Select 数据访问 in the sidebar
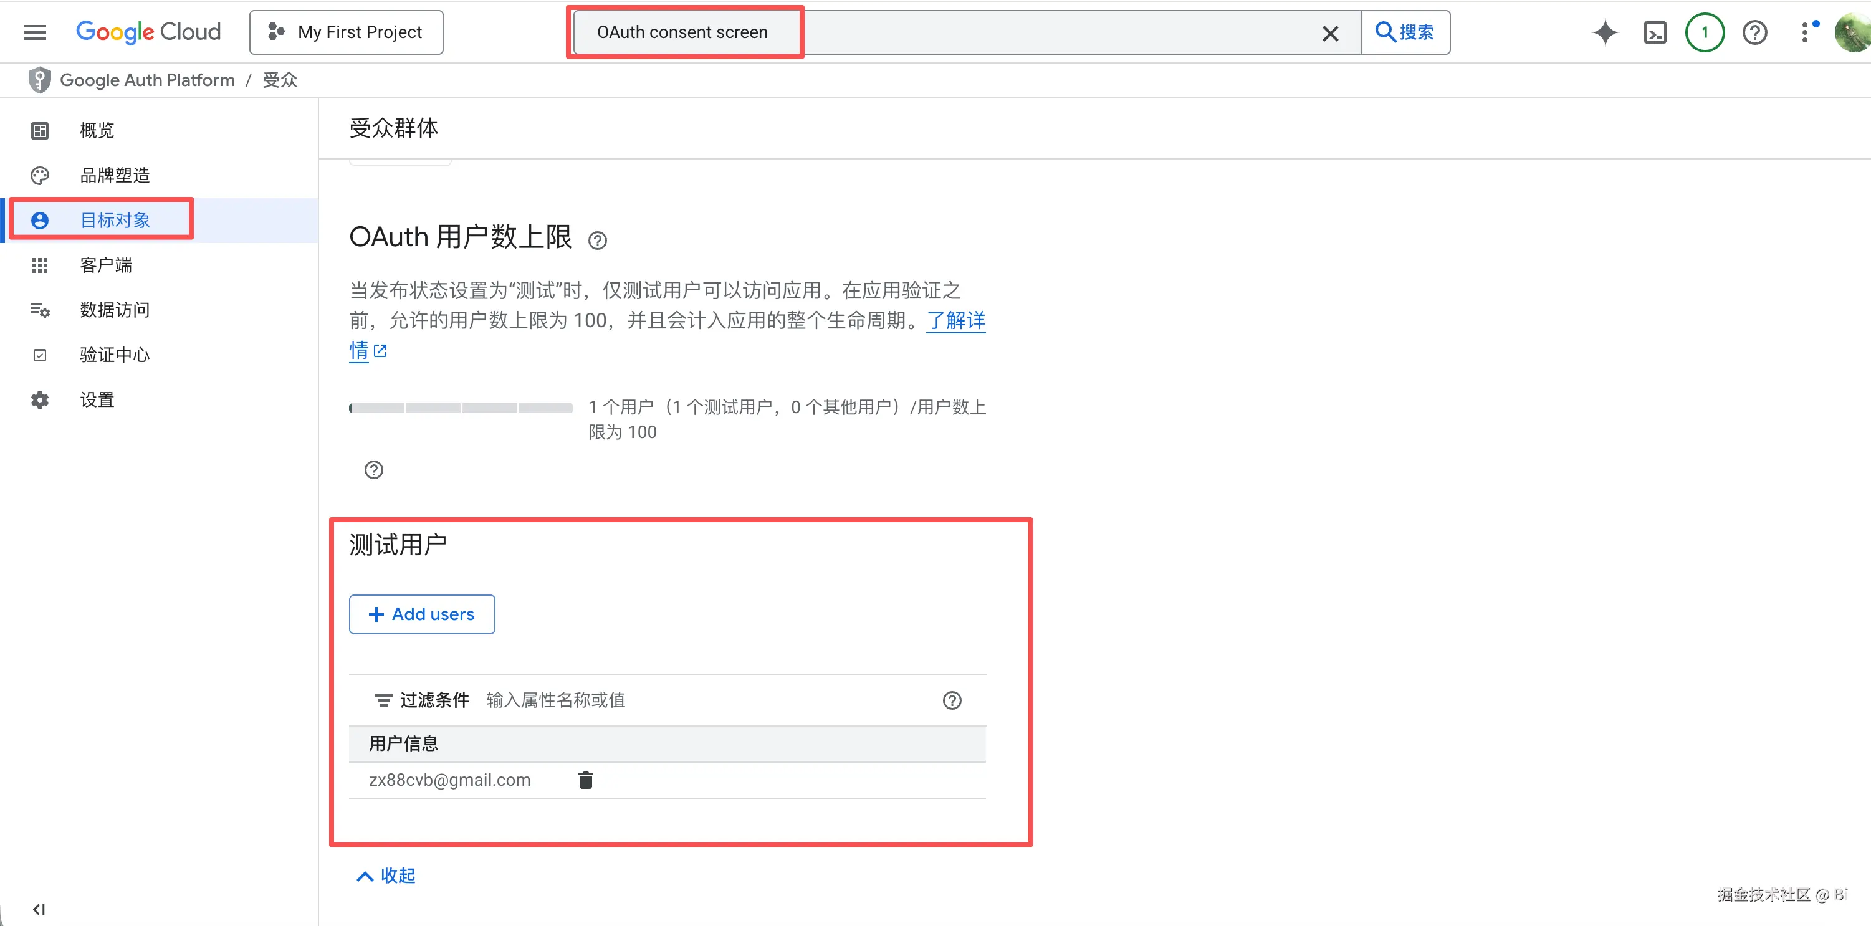Screen dimensions: 1871x926 114,309
